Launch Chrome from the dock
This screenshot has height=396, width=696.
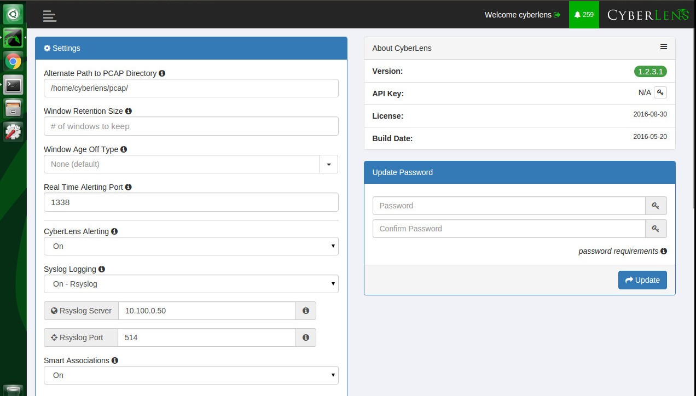tap(13, 61)
